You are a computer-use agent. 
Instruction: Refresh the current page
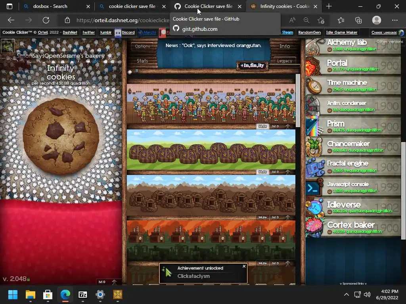46,20
